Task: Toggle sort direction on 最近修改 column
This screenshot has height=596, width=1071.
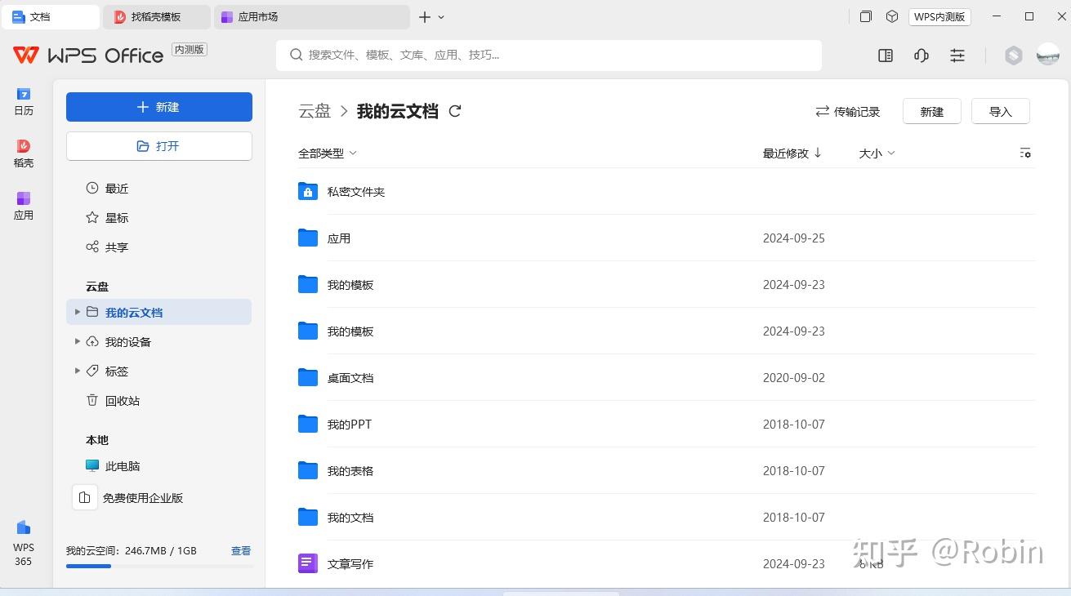Action: (816, 153)
